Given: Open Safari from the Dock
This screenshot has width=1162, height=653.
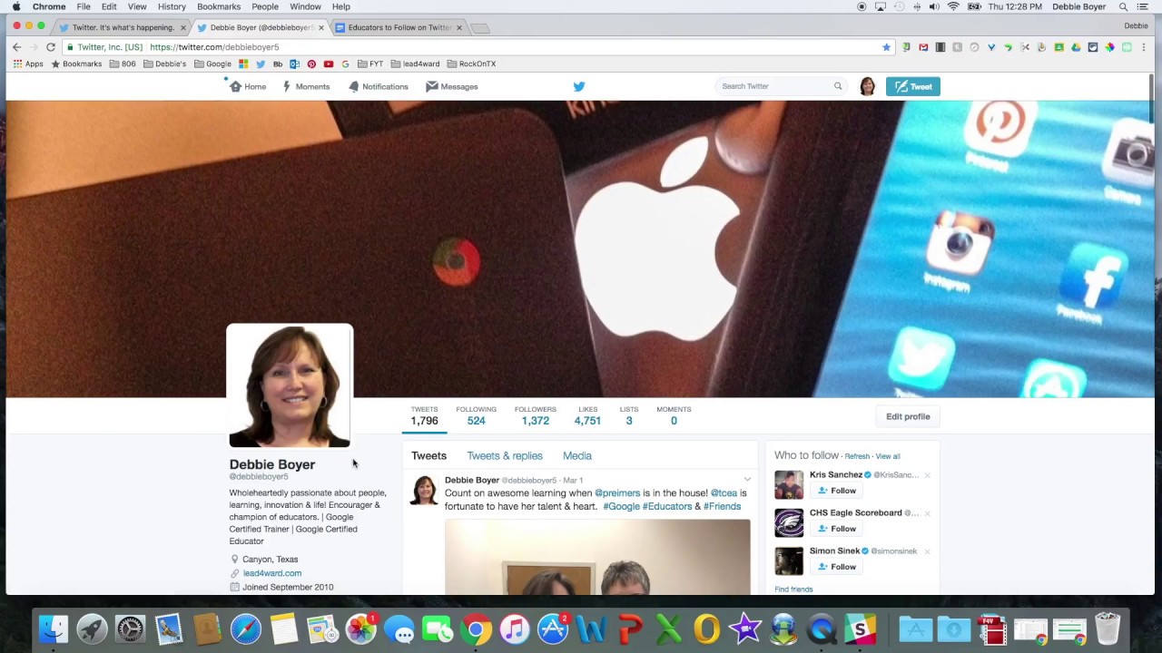Looking at the screenshot, I should point(245,629).
